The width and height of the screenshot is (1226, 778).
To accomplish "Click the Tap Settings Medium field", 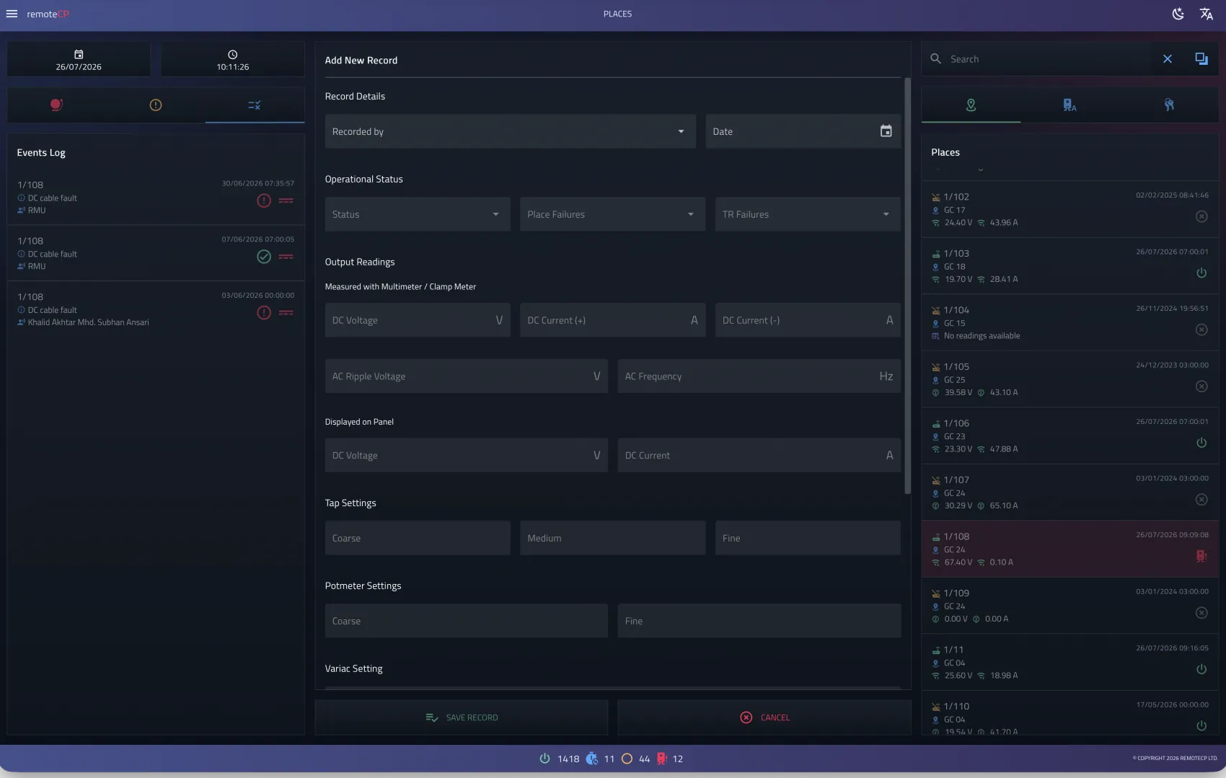I will point(612,538).
